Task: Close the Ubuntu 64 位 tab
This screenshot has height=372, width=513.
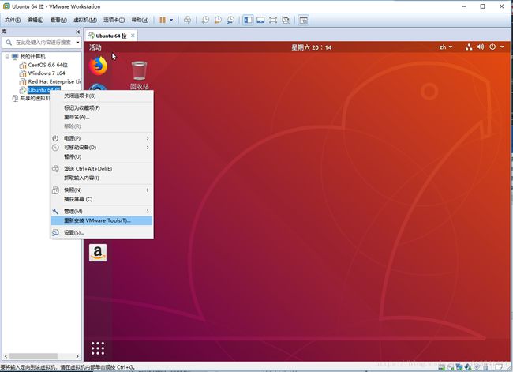Action: (x=133, y=36)
